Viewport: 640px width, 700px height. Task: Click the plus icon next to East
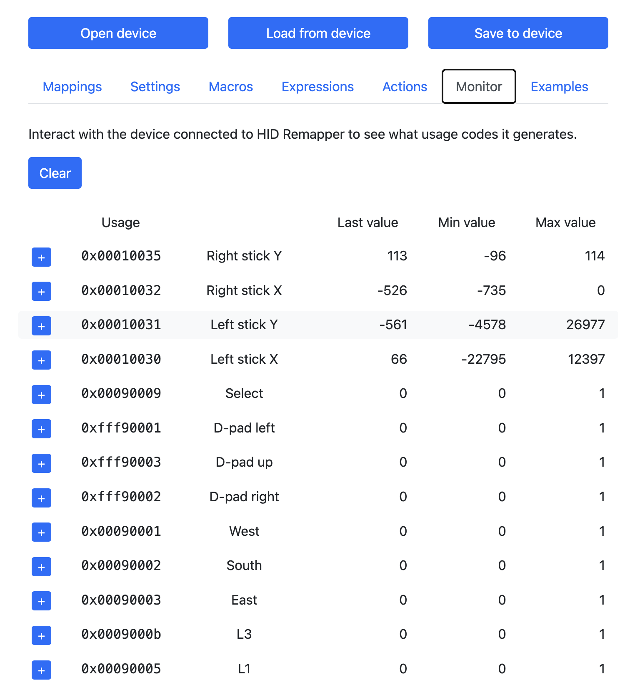click(41, 601)
